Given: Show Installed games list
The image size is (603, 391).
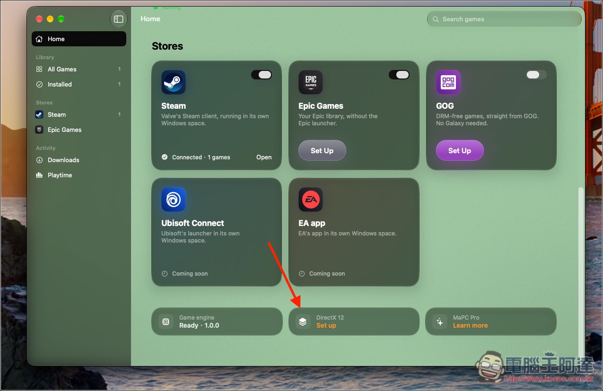Looking at the screenshot, I should point(79,84).
